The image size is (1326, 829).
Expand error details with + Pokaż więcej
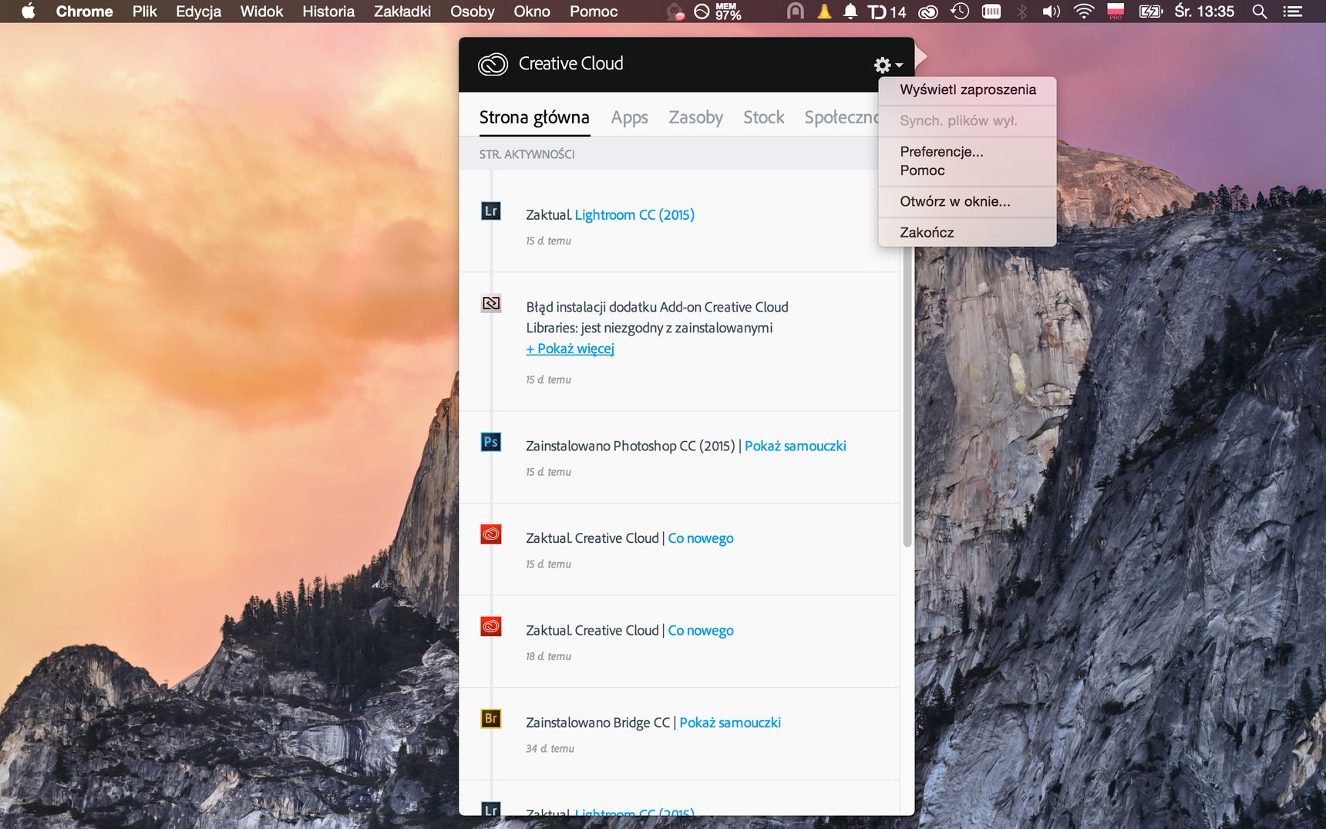[x=570, y=349]
